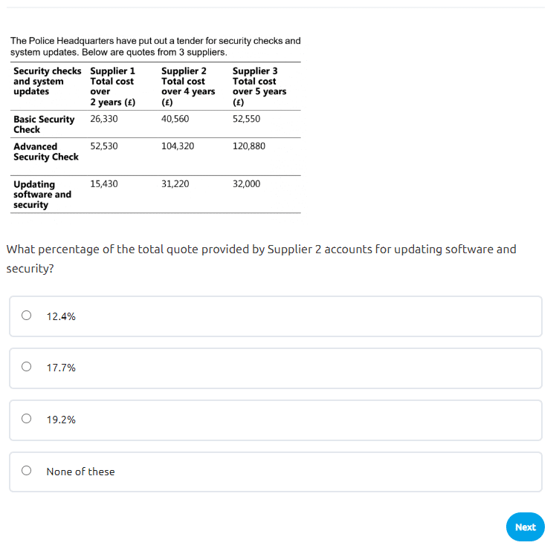The image size is (559, 551).
Task: Click the Advanced Security Check row label
Action: point(45,151)
